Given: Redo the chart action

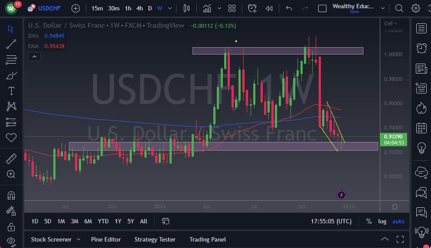Looking at the screenshot, I should 305,9.
